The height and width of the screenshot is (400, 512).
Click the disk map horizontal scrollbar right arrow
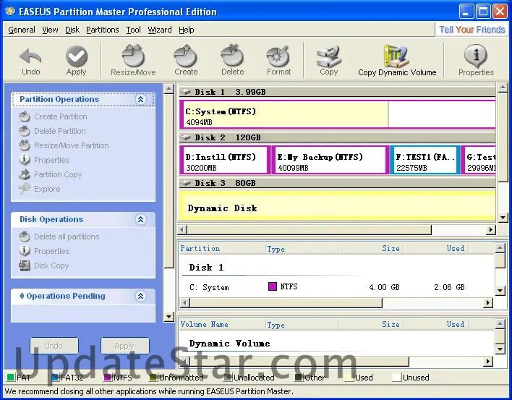[490, 230]
